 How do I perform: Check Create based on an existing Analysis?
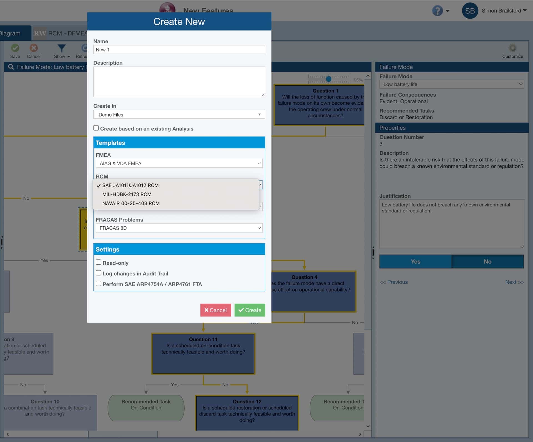[x=96, y=128]
